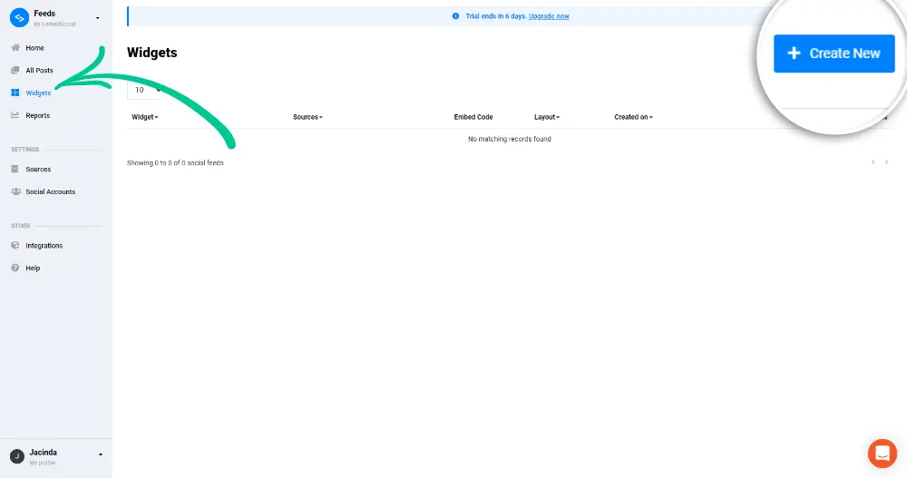The width and height of the screenshot is (907, 478).
Task: Open the orange chat support bubble
Action: pyautogui.click(x=882, y=453)
